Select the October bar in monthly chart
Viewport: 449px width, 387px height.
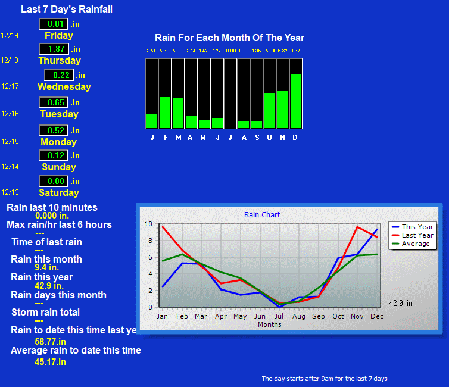click(x=269, y=111)
